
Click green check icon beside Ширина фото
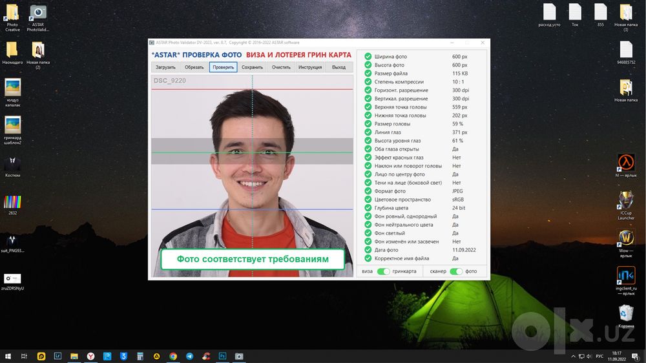368,56
